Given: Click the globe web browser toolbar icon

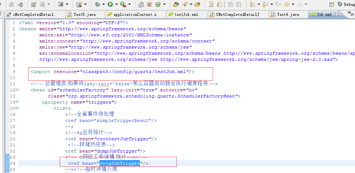Looking at the screenshot, I should pyautogui.click(x=42, y=4).
